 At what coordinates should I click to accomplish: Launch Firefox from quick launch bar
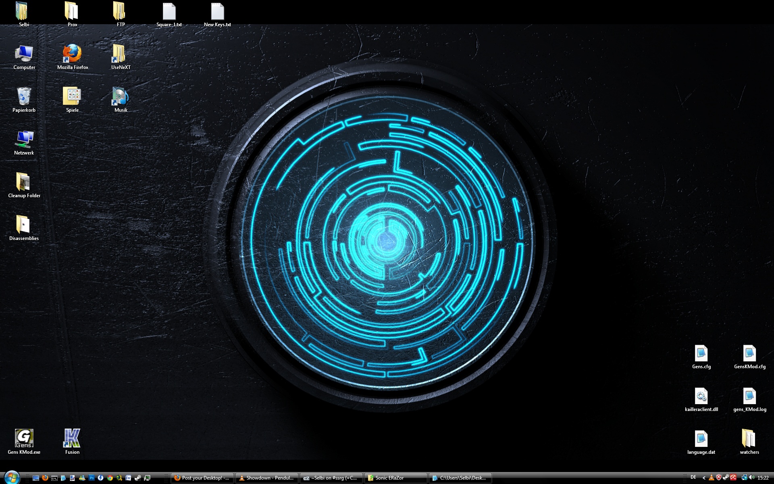click(x=45, y=478)
